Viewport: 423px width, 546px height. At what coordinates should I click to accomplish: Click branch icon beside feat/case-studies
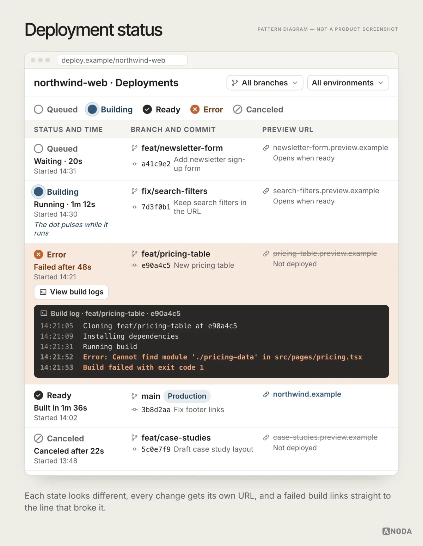[134, 438]
